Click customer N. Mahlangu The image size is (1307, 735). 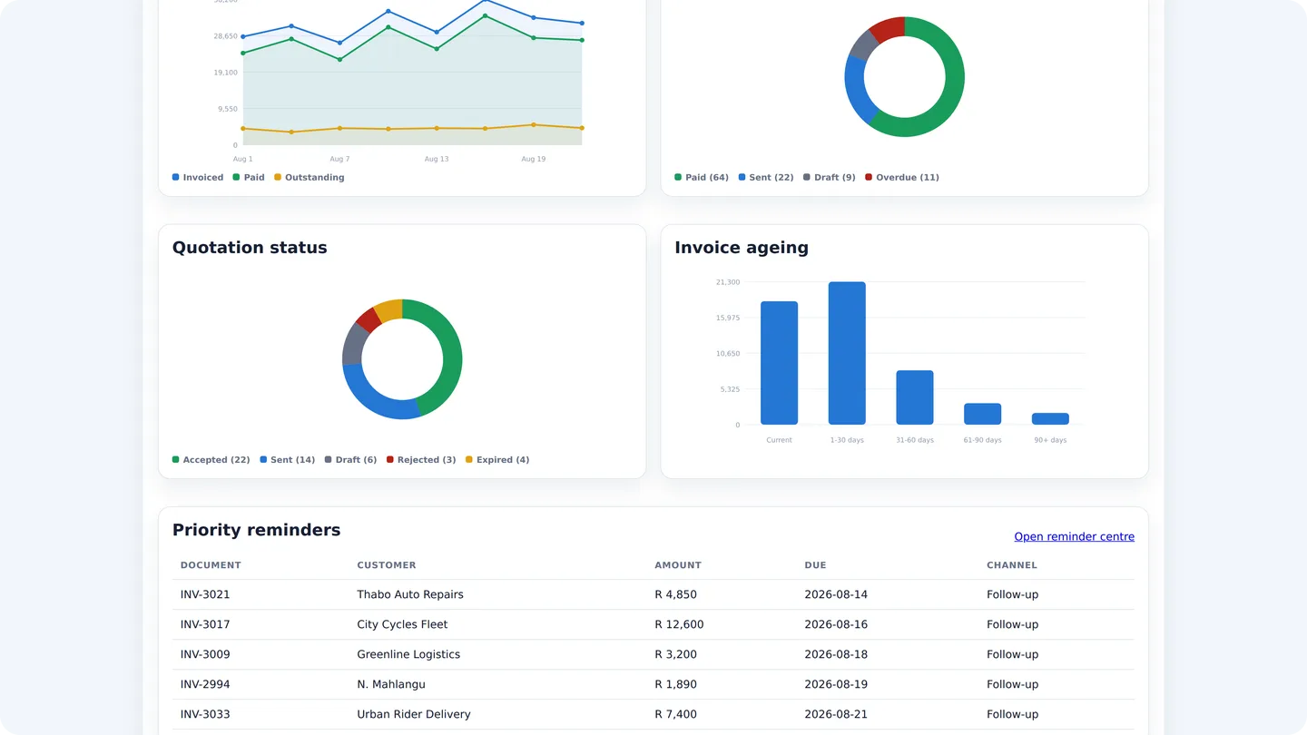click(391, 684)
